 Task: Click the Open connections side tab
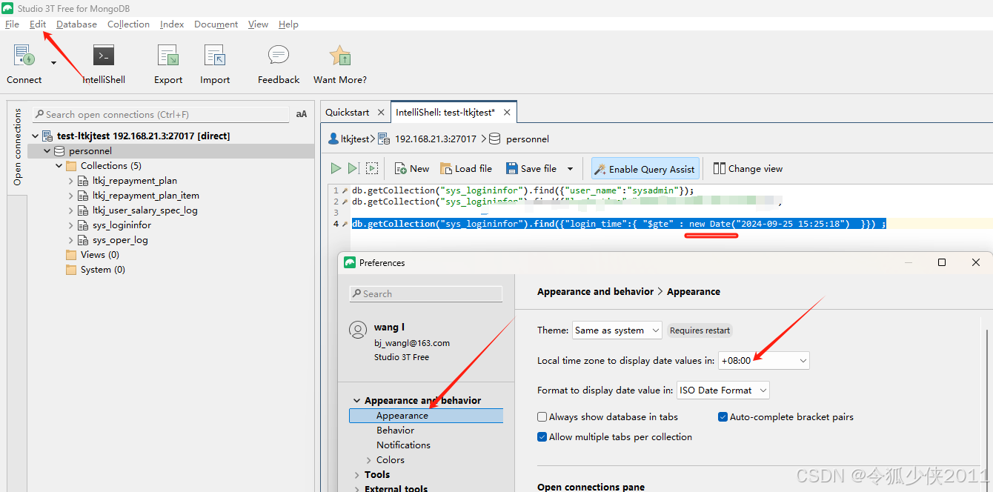[x=17, y=147]
